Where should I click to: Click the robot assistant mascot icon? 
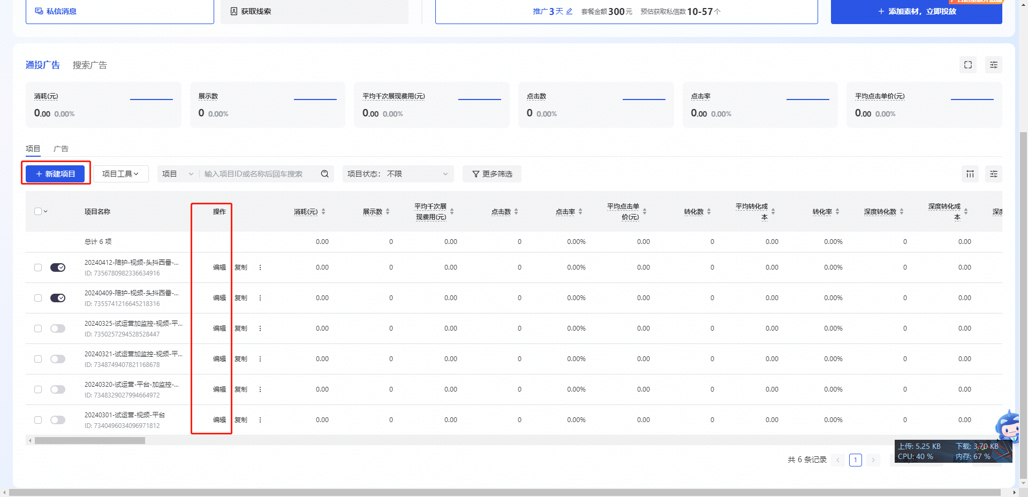click(1009, 426)
